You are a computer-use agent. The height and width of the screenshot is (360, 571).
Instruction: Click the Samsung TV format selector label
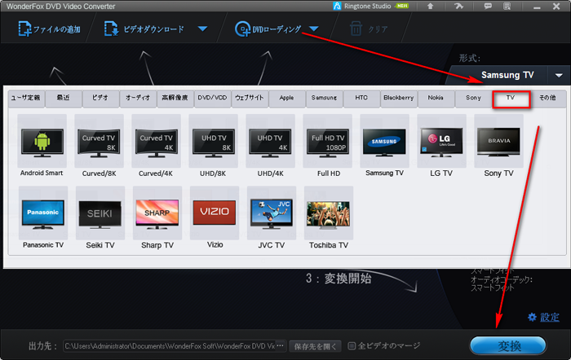click(x=507, y=75)
